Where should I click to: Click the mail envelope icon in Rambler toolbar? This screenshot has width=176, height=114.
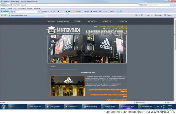(x=62, y=11)
